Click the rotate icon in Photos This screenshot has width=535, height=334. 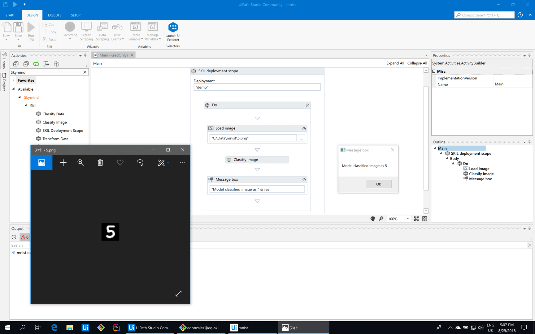coord(140,163)
